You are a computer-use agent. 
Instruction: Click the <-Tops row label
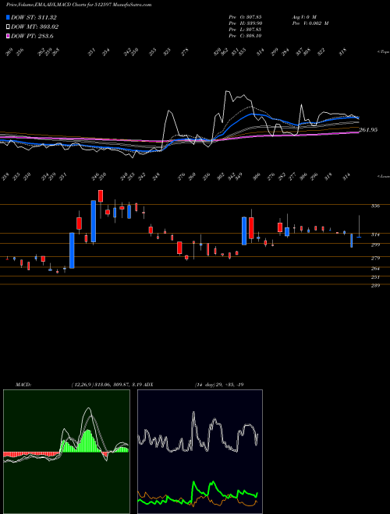[x=383, y=52]
